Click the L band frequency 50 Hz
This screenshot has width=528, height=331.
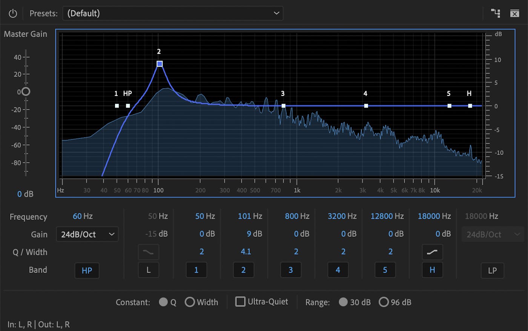click(x=158, y=216)
